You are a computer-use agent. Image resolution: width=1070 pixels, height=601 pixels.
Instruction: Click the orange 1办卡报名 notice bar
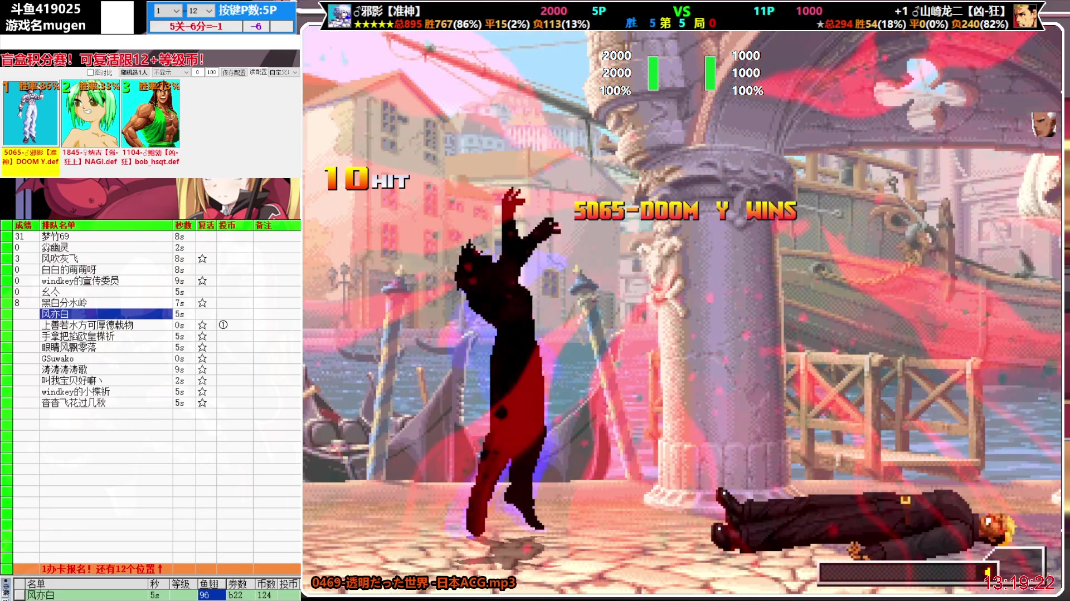157,569
